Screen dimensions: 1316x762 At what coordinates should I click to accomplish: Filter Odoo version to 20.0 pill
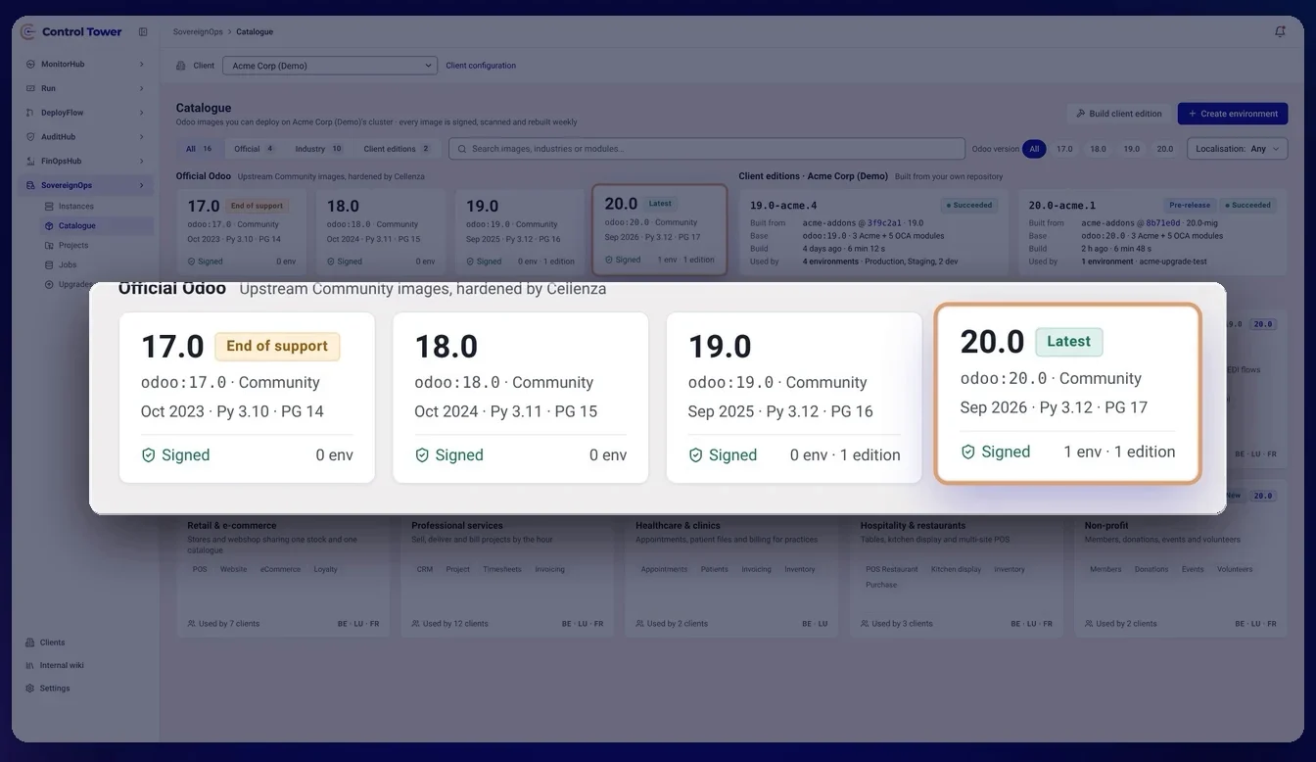point(1164,149)
